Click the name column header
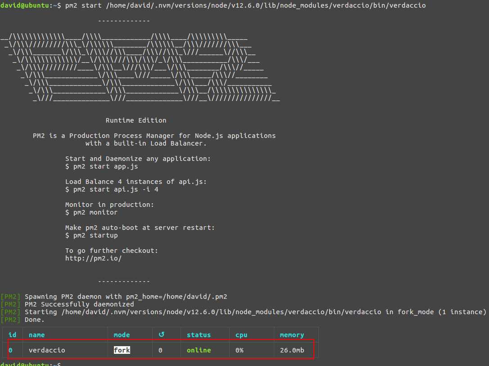 tap(36, 335)
